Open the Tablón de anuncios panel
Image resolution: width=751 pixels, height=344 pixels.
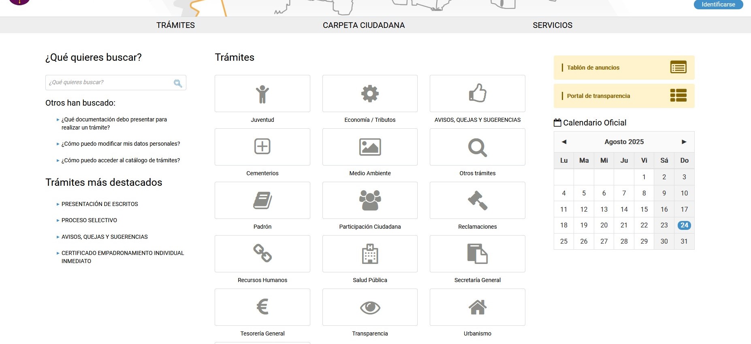624,68
